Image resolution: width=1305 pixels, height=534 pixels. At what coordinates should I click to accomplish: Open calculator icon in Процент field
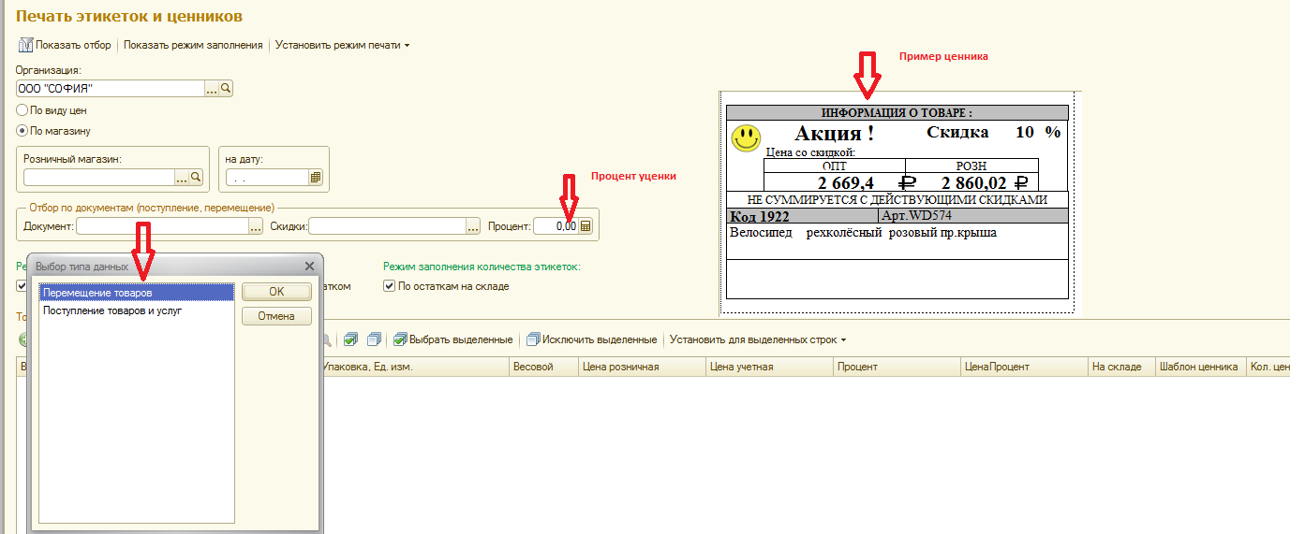point(586,225)
